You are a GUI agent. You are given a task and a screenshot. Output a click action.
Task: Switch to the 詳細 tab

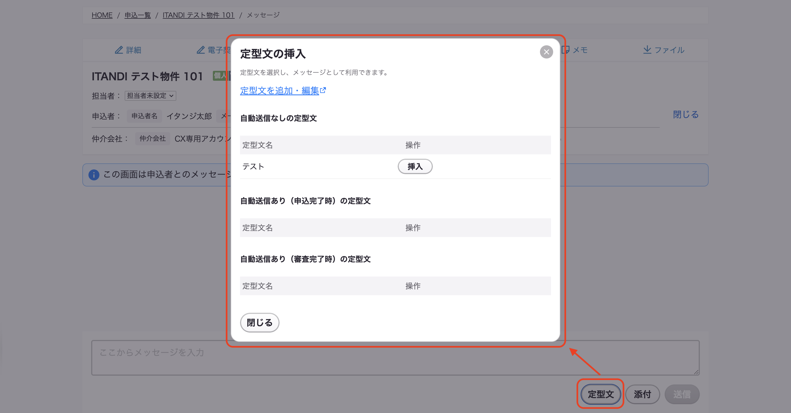(x=128, y=50)
